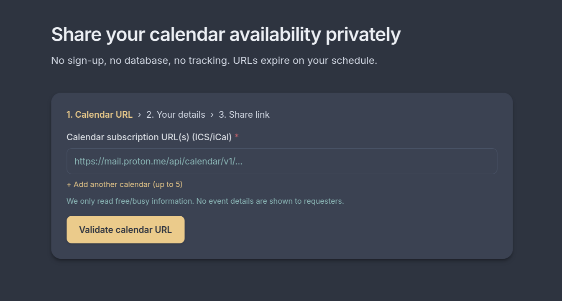Click the no tracking tagline below the heading
Viewport: 562px width, 301px height.
click(x=214, y=61)
